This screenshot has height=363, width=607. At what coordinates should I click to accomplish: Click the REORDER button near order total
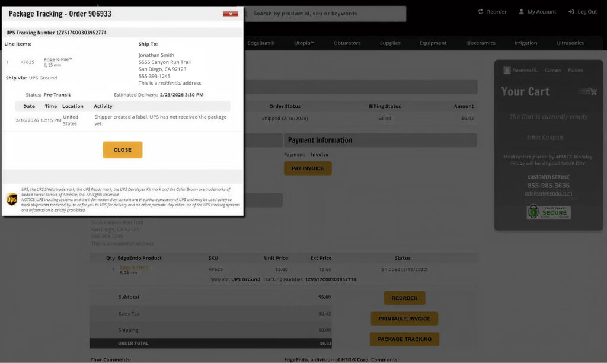click(404, 298)
